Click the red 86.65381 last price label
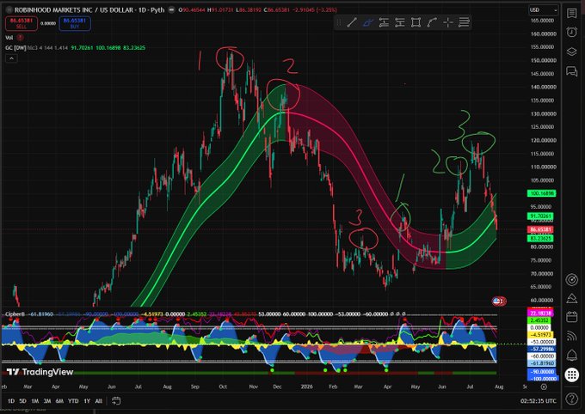 (x=540, y=229)
